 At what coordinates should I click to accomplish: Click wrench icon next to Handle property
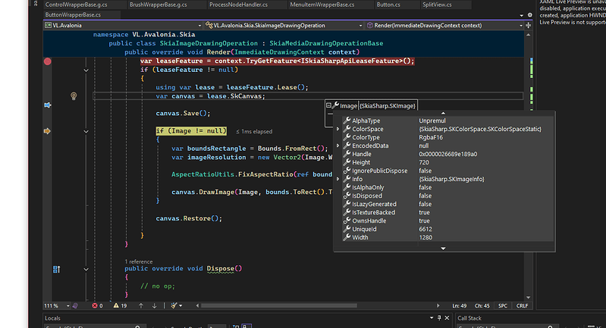pyautogui.click(x=347, y=154)
